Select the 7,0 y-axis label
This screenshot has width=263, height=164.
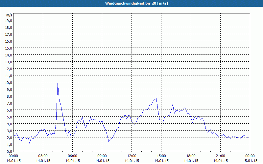click(10, 103)
